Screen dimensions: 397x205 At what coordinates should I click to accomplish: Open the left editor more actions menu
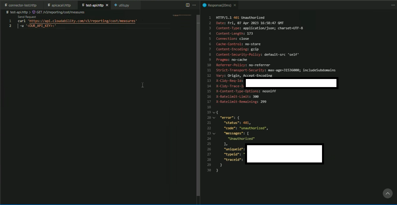tap(194, 5)
